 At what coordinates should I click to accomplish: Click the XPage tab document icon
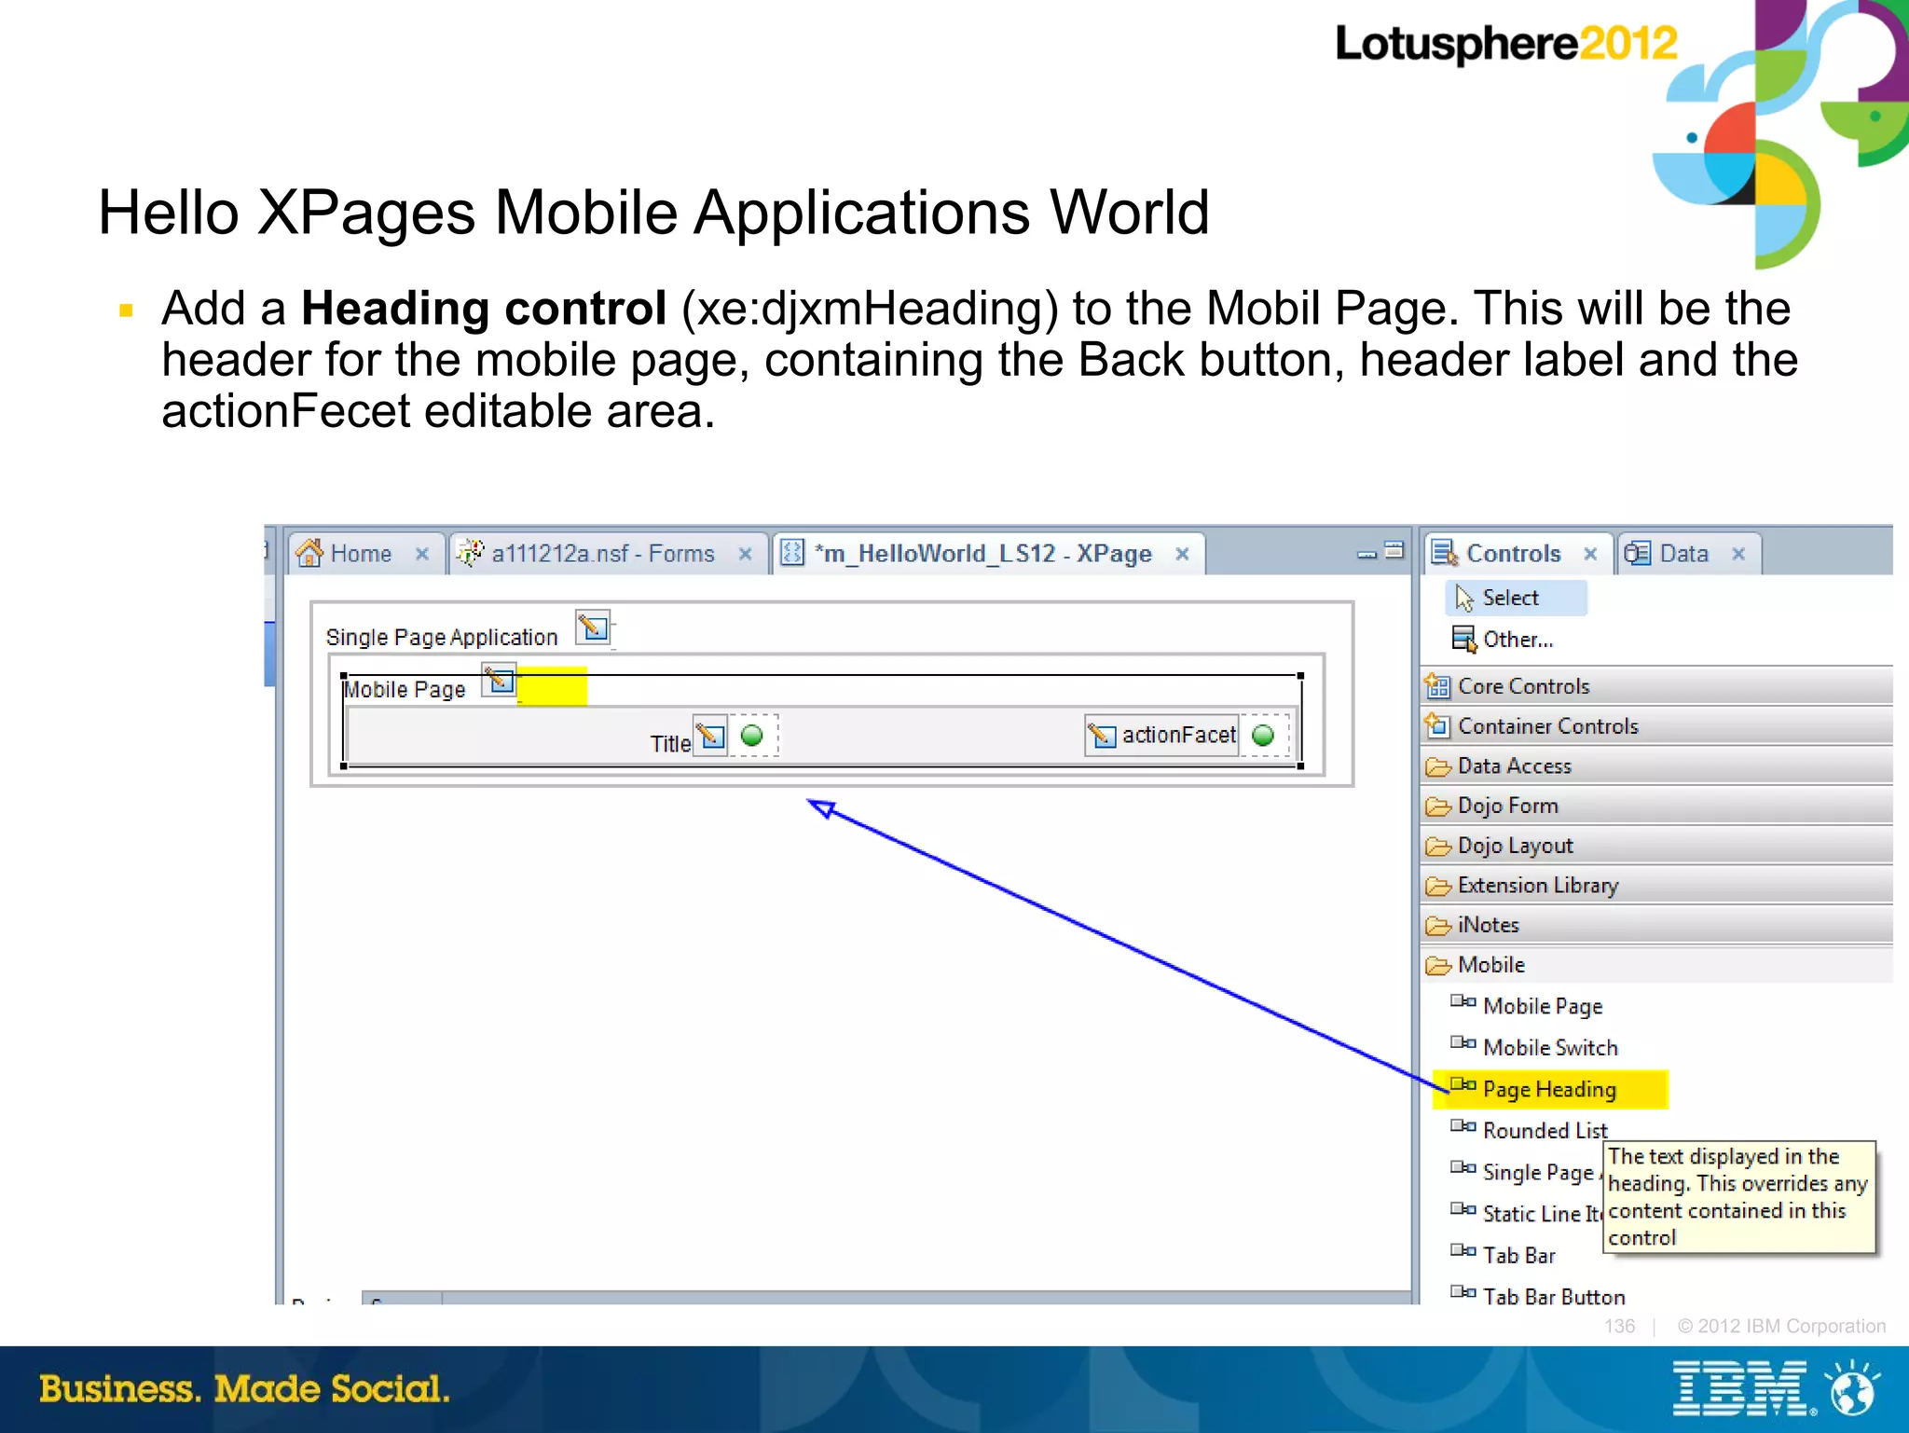click(792, 553)
